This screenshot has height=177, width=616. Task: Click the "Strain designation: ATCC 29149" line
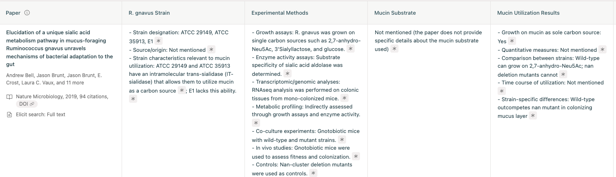[179, 33]
